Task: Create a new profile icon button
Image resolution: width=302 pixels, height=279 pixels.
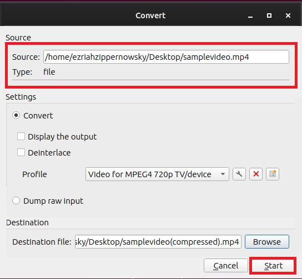Action: (273, 174)
